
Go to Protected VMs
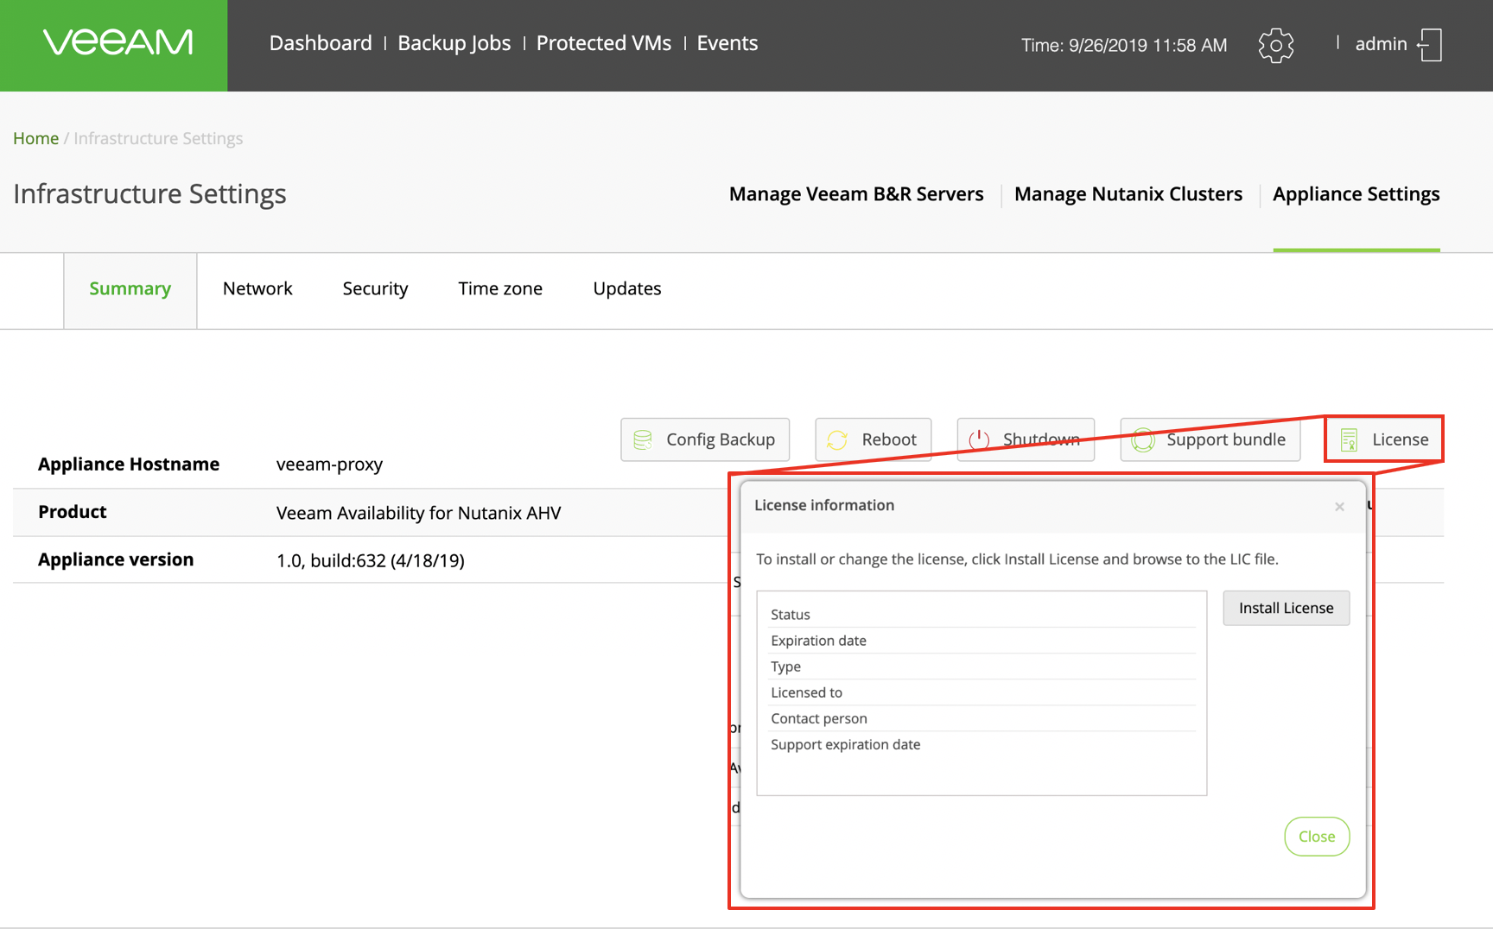603,43
